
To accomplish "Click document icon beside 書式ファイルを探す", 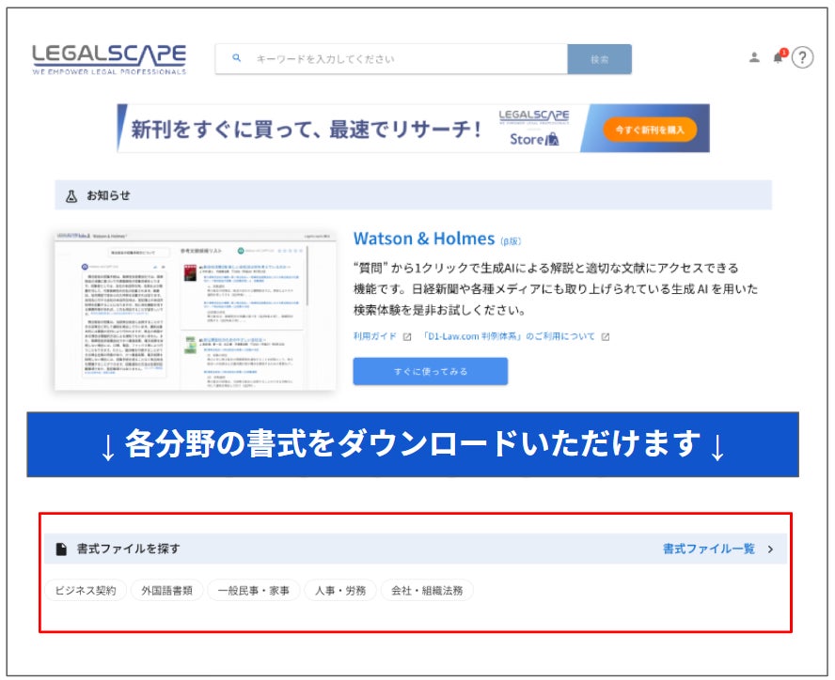I will pyautogui.click(x=62, y=549).
